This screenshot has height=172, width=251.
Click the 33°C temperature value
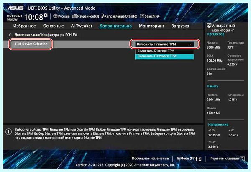[231, 47]
